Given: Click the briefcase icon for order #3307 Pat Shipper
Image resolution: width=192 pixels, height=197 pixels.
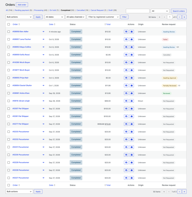Looking at the screenshot, I should [131, 109].
